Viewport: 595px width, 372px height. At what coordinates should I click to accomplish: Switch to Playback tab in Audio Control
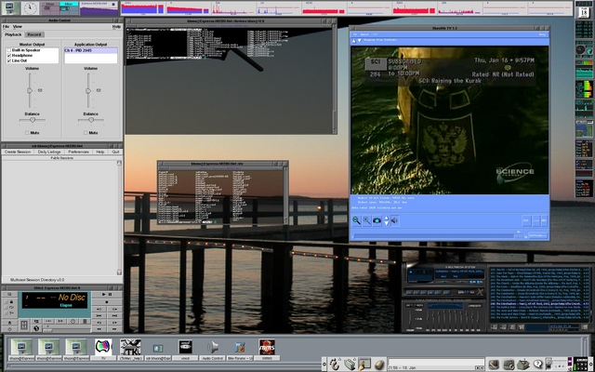coord(13,34)
